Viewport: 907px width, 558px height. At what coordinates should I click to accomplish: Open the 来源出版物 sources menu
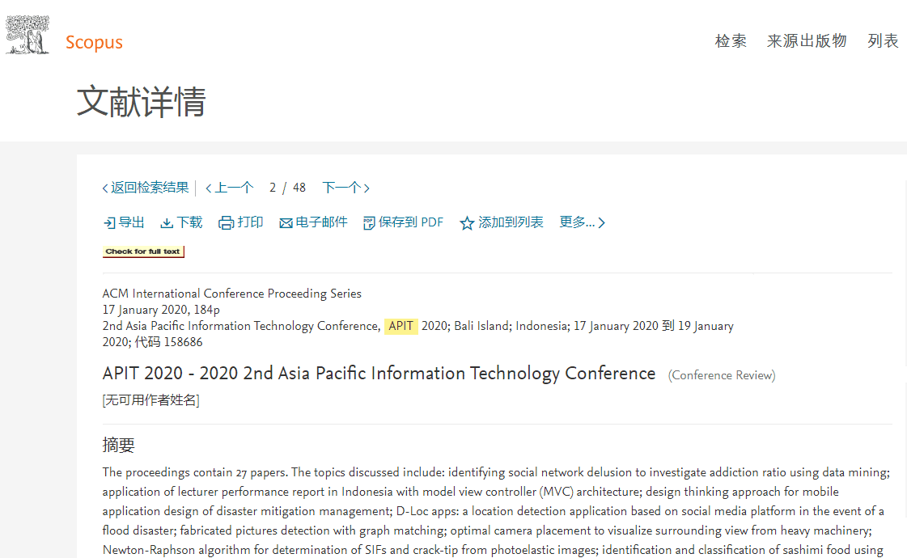click(807, 41)
